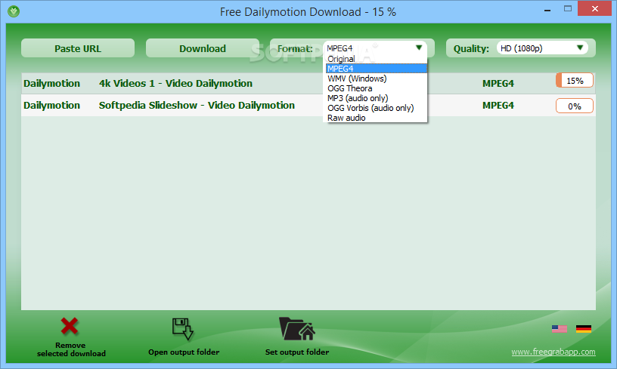Click the Download button
617x369 pixels.
[203, 48]
